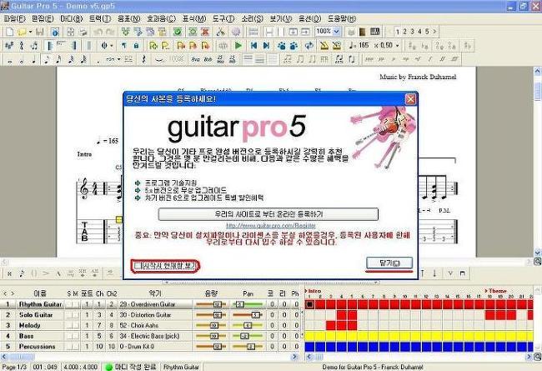Viewport: 542px width, 371px height.
Task: Click next track page arrow after 5
Action: [434, 32]
